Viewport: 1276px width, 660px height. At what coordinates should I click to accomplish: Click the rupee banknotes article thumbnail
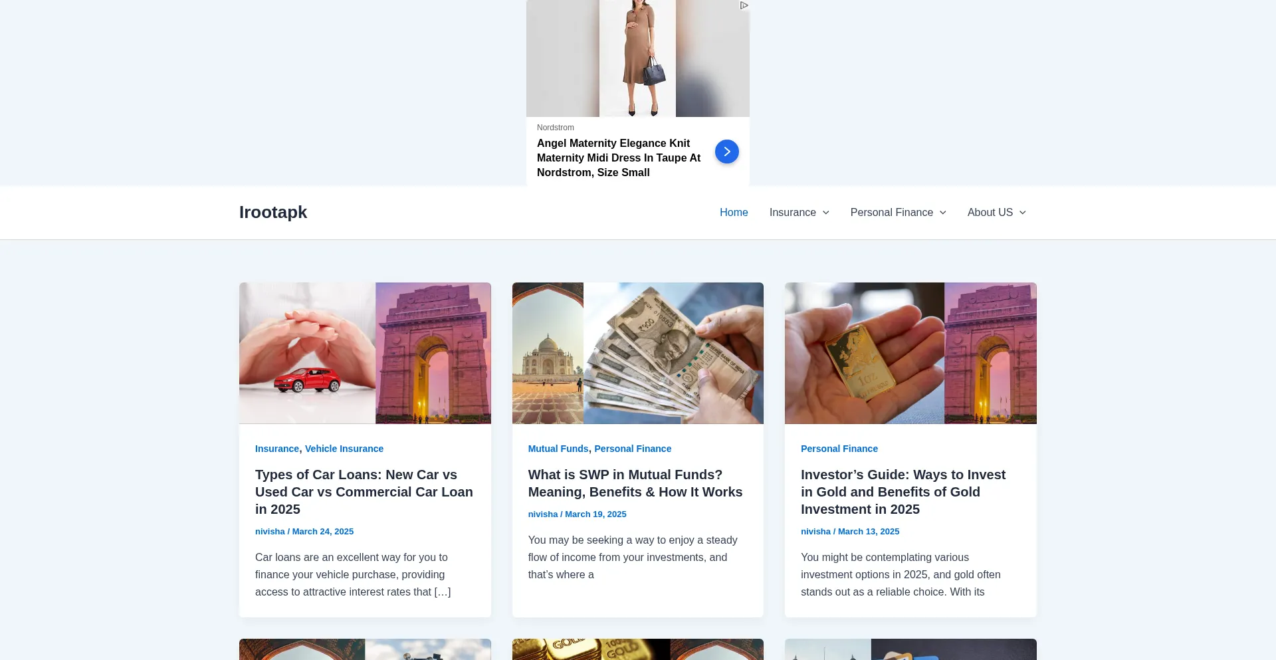[x=638, y=353]
